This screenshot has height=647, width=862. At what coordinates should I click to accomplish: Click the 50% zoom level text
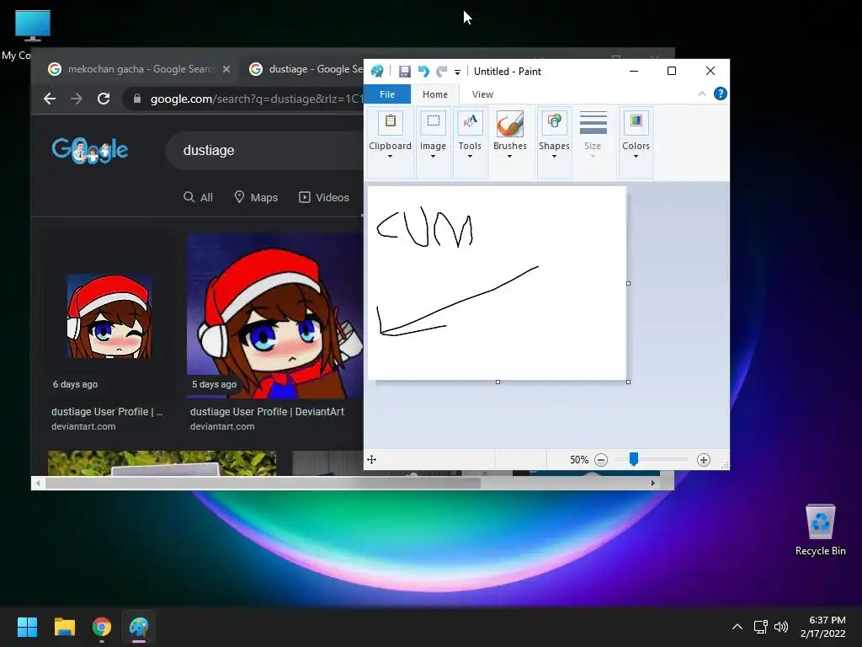coord(579,460)
